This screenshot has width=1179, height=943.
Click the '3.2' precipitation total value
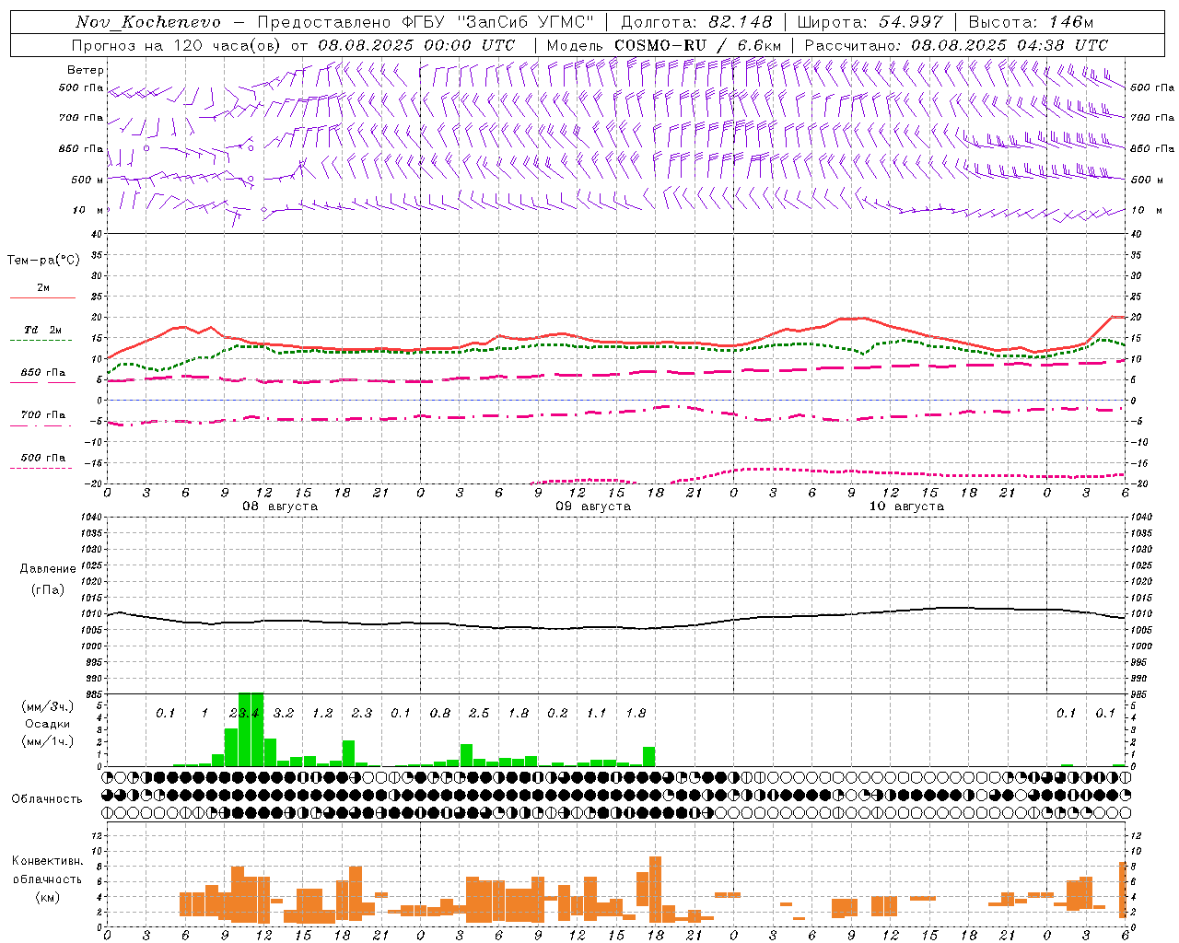tap(284, 714)
